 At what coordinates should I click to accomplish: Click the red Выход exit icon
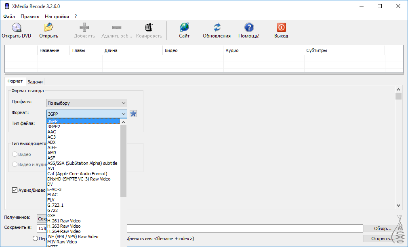click(281, 27)
